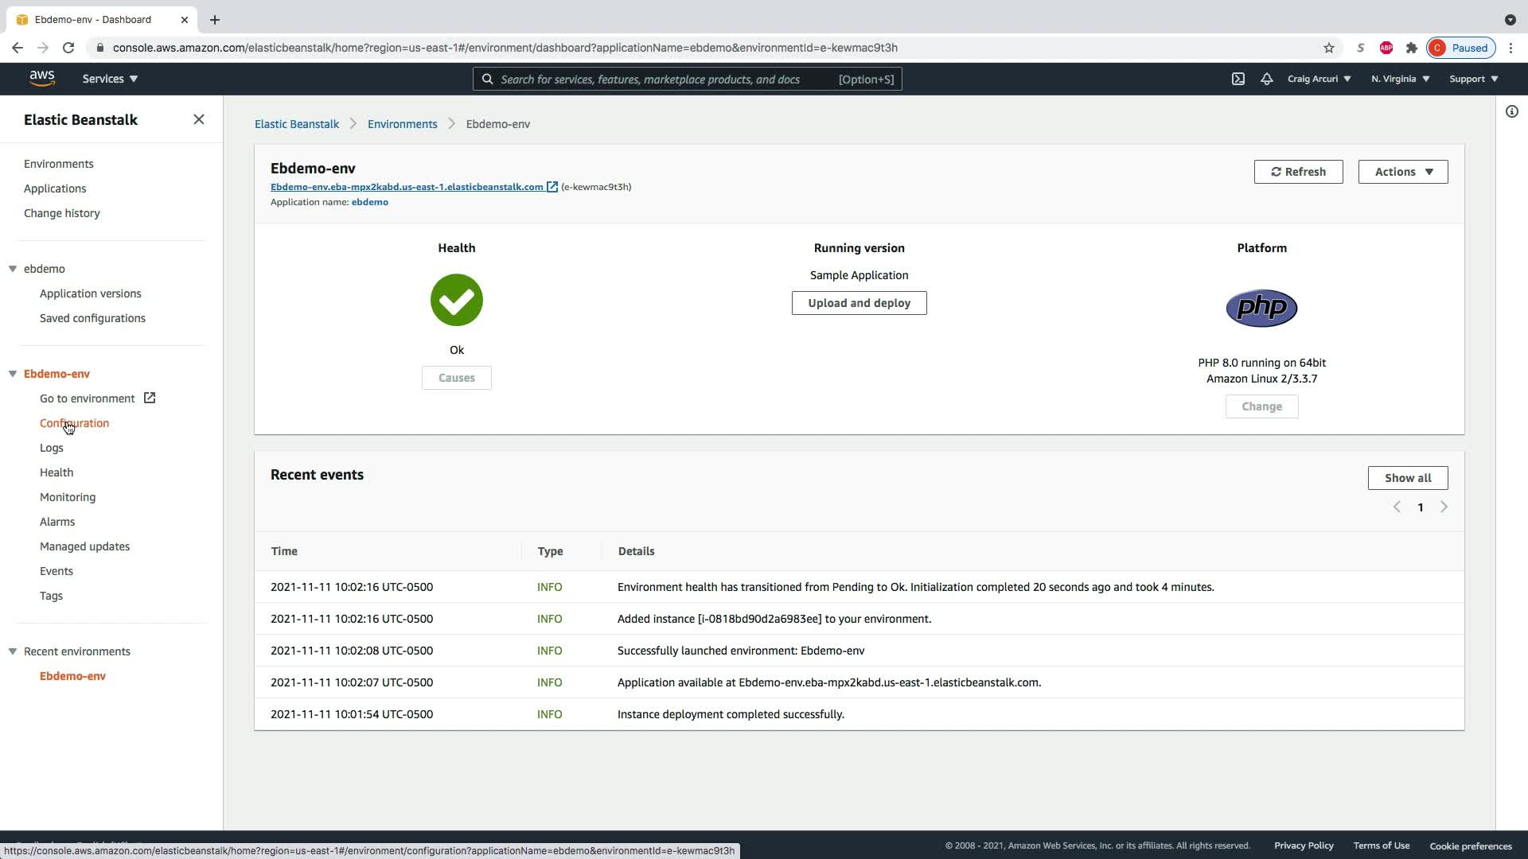Open Monitoring in the sidebar
The image size is (1528, 859).
tap(68, 497)
